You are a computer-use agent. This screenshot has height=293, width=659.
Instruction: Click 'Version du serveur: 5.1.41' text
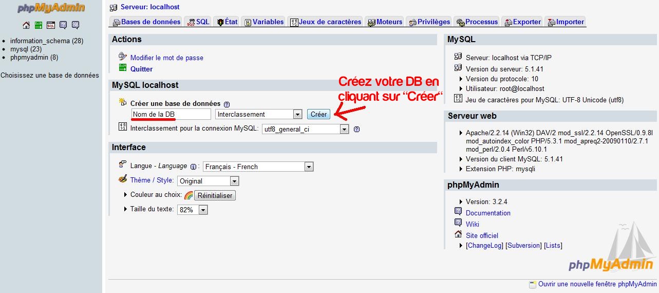click(x=504, y=69)
